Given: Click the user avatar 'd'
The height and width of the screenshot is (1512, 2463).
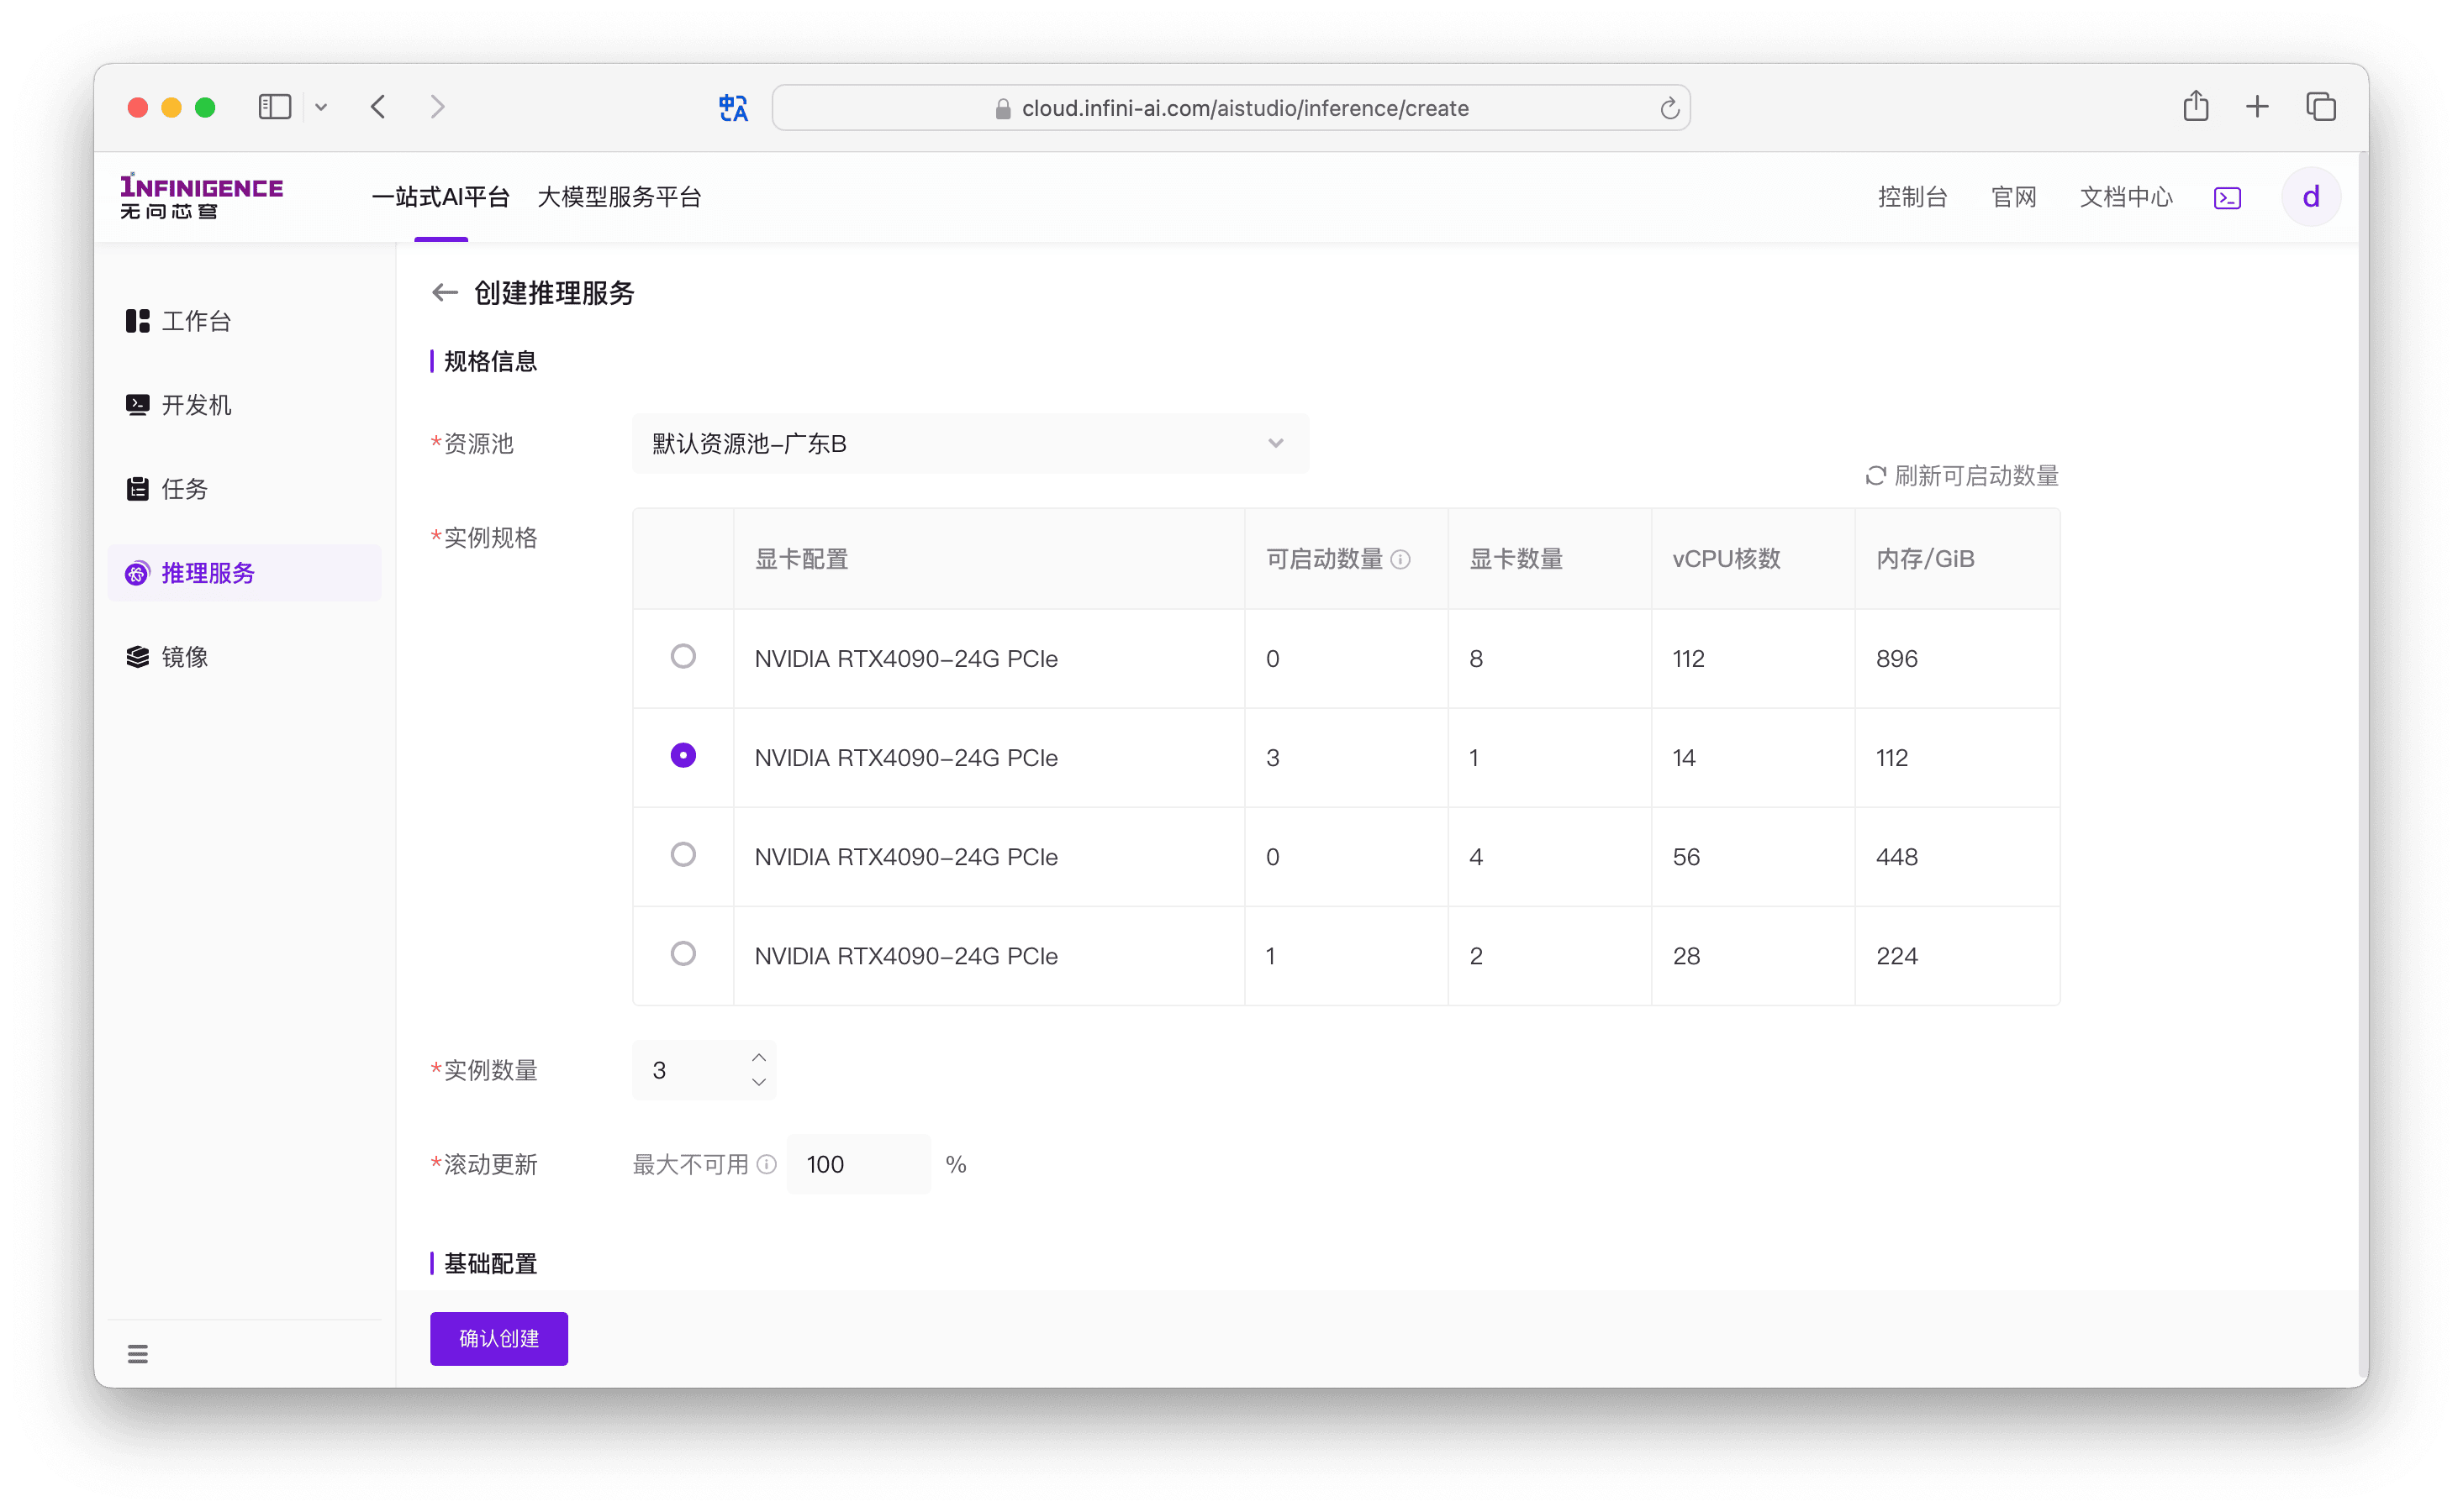Looking at the screenshot, I should click(2310, 197).
